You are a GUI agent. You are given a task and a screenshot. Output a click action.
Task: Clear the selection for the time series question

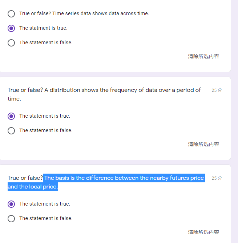203,56
